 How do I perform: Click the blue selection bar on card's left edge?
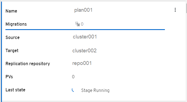coord(1,51)
